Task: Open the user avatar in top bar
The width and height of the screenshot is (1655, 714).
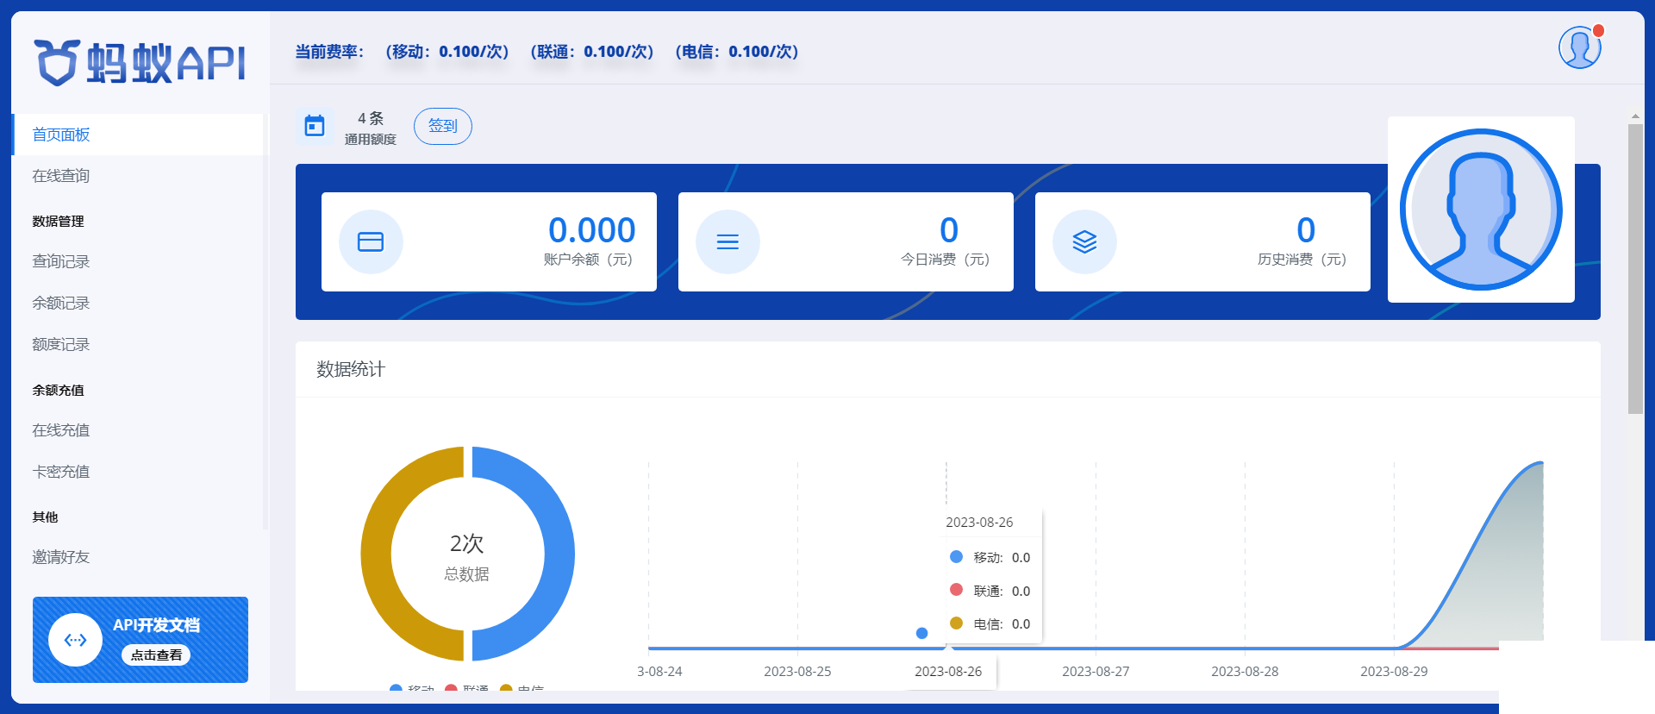Action: [1579, 47]
